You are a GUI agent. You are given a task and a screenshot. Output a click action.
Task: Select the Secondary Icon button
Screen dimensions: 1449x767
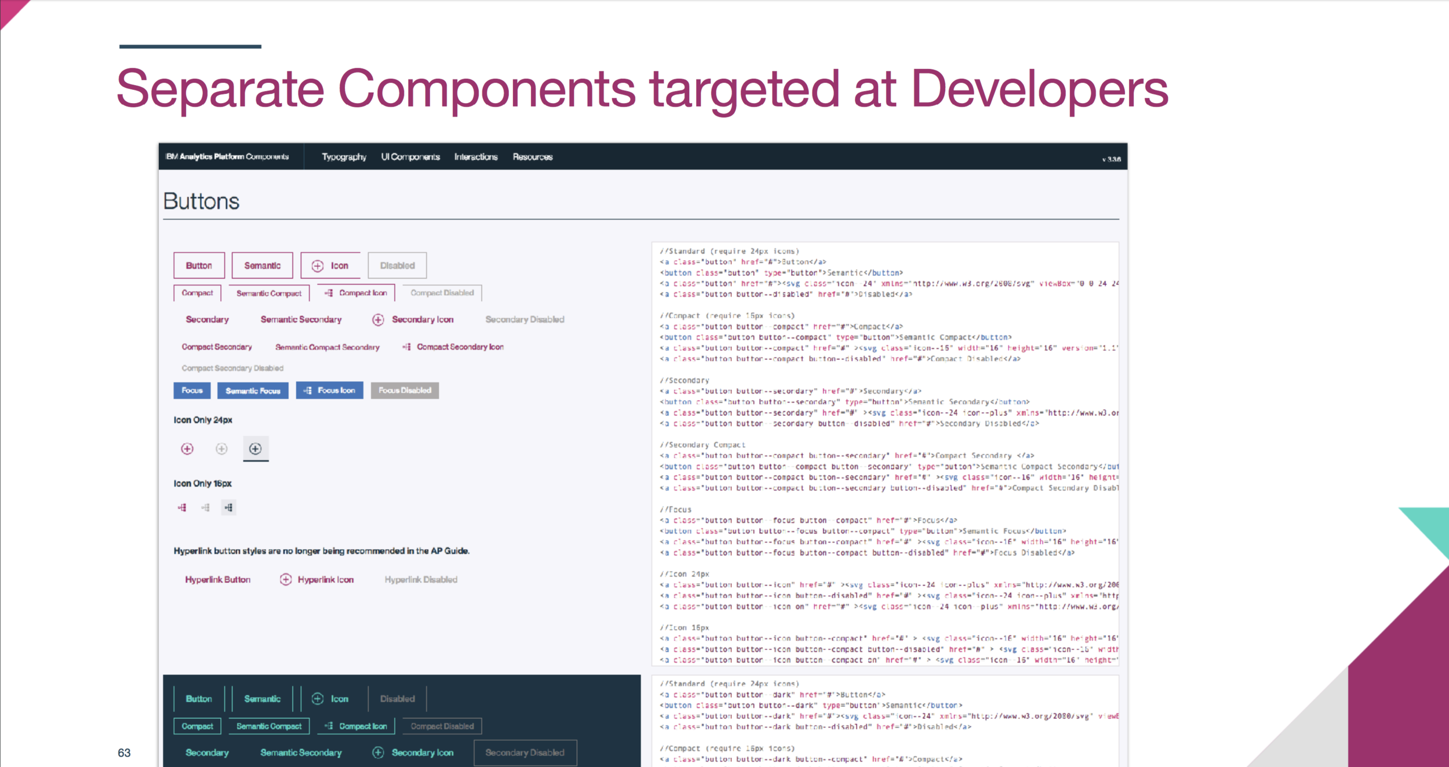point(414,319)
